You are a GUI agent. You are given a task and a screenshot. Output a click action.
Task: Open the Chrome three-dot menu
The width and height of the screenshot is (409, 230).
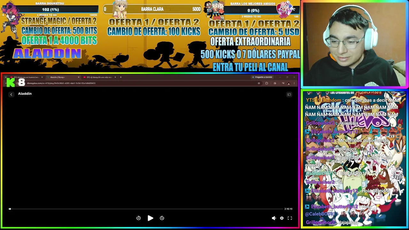[294, 83]
